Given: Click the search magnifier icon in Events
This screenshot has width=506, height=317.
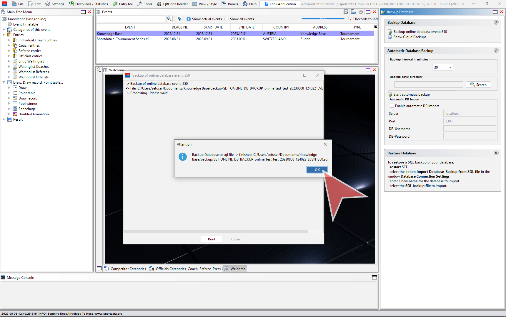Looking at the screenshot, I should pyautogui.click(x=169, y=19).
